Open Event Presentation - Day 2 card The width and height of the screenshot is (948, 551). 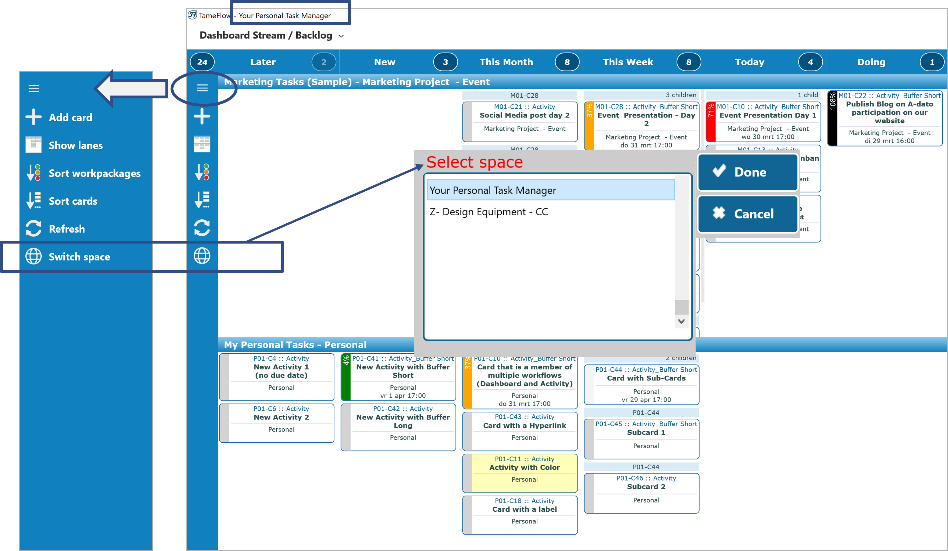[x=642, y=126]
